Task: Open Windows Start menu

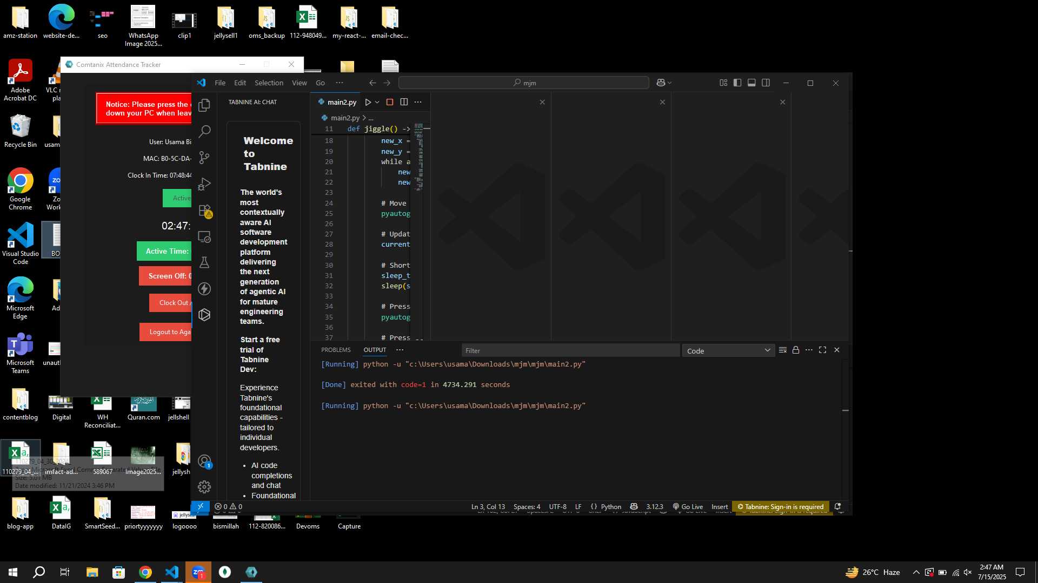Action: (13, 572)
